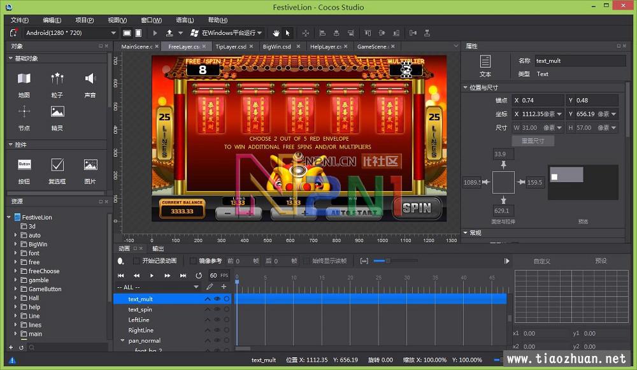The width and height of the screenshot is (637, 370).
Task: Switch canvas to landscape orientation icon
Action: [x=127, y=33]
